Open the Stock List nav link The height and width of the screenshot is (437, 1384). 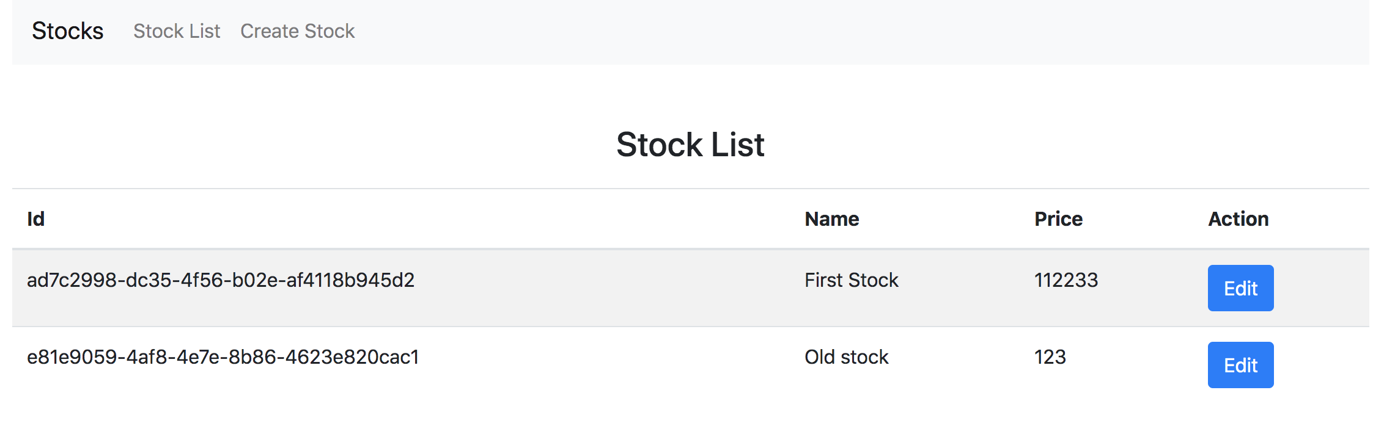pos(177,31)
